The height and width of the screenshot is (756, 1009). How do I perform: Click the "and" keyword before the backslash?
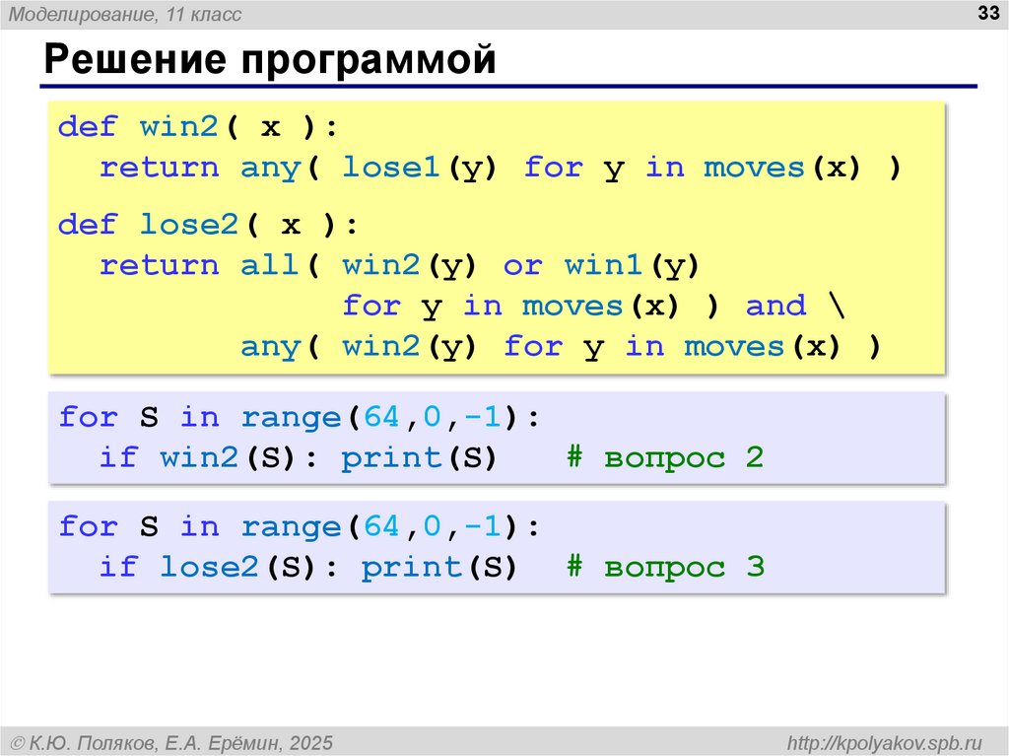click(775, 306)
